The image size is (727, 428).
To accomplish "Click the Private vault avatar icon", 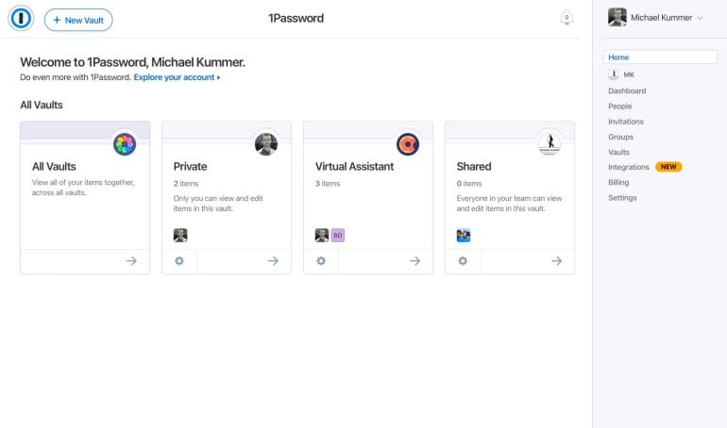I will (266, 144).
